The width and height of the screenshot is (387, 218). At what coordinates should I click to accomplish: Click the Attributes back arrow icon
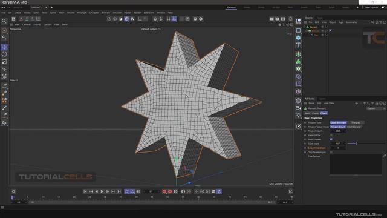(x=356, y=104)
